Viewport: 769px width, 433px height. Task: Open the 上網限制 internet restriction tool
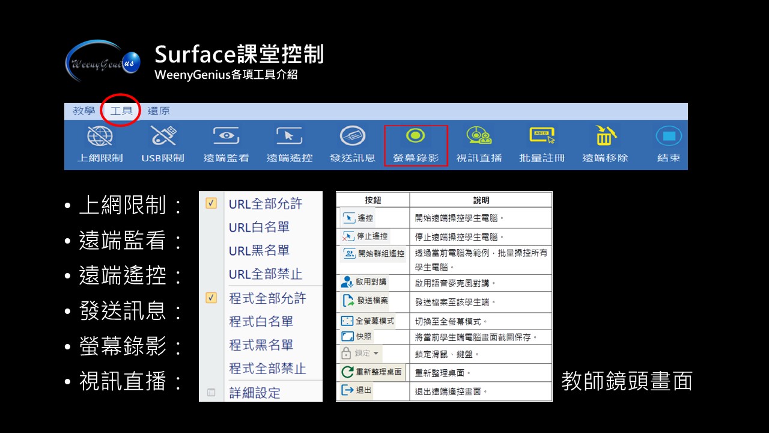click(x=100, y=144)
